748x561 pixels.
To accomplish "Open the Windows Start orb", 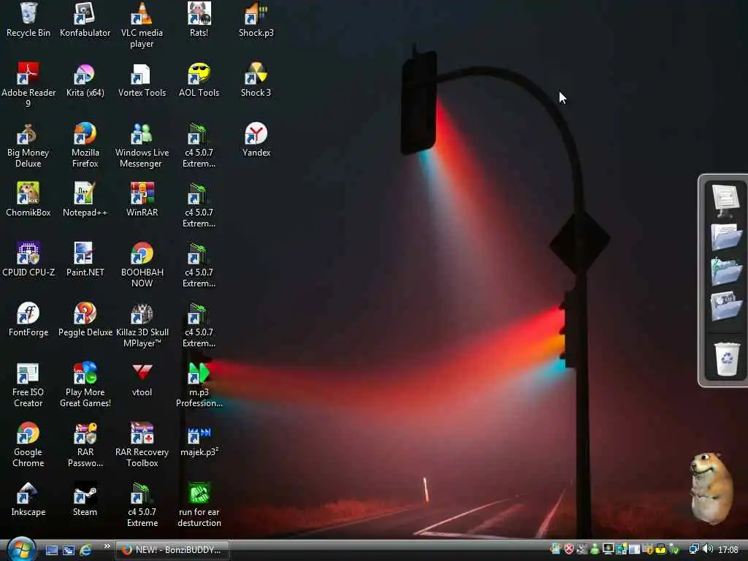I will pos(21,549).
